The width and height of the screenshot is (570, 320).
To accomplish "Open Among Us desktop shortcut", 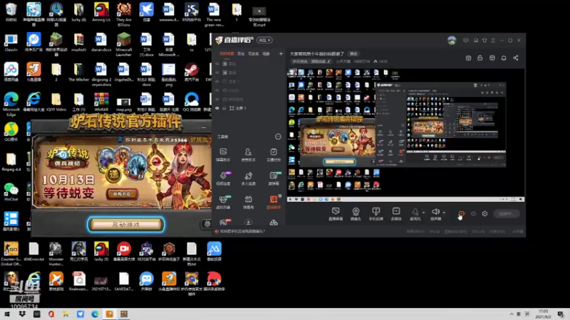I will coord(101,13).
